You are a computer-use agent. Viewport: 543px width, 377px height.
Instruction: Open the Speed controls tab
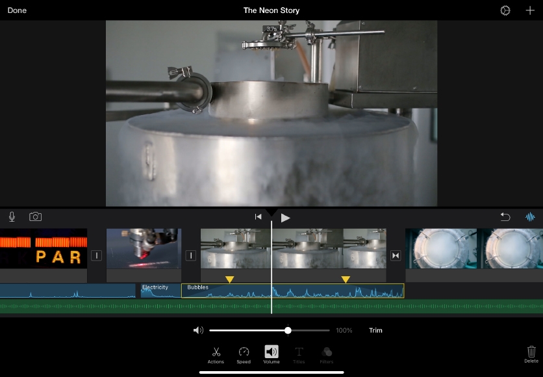coord(244,354)
